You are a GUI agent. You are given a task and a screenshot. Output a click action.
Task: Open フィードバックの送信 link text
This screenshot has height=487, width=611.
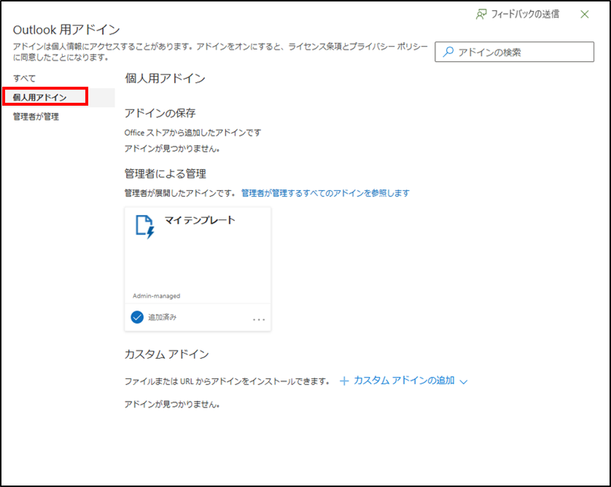click(525, 15)
